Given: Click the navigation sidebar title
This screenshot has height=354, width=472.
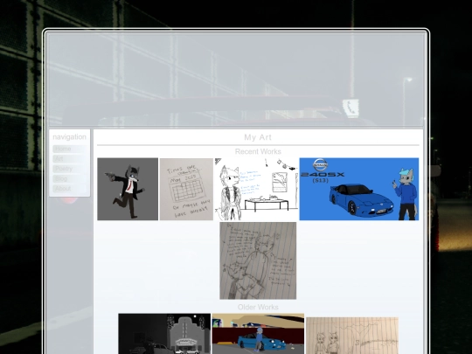Looking at the screenshot, I should 70,137.
